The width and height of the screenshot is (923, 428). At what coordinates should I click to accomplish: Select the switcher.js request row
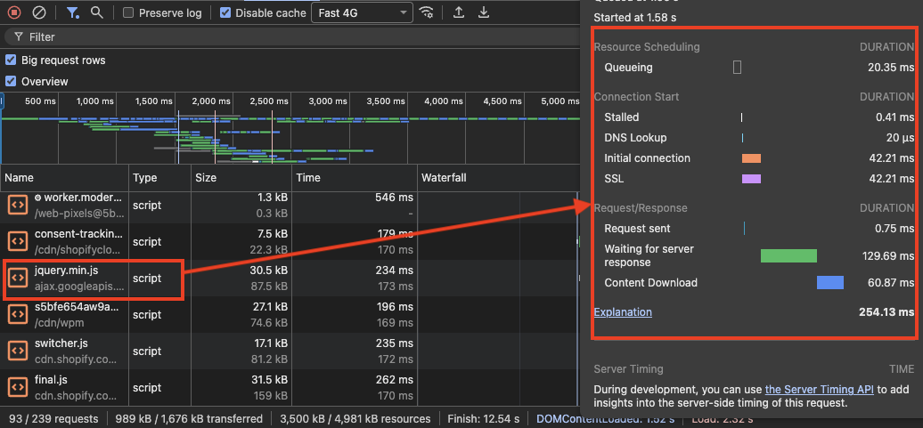tap(61, 343)
